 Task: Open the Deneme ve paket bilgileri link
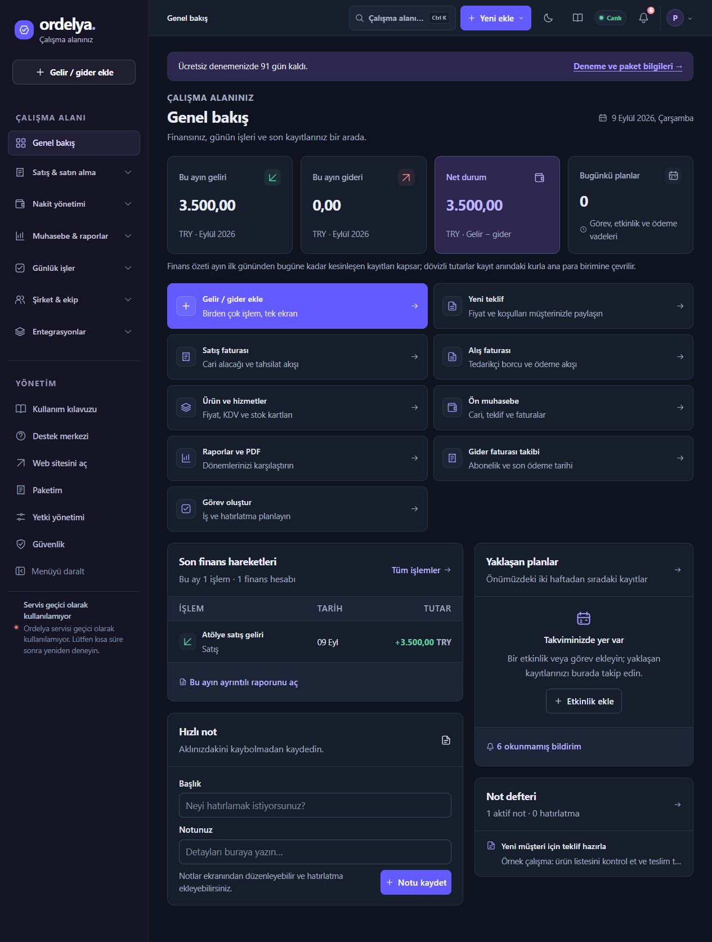[x=628, y=66]
